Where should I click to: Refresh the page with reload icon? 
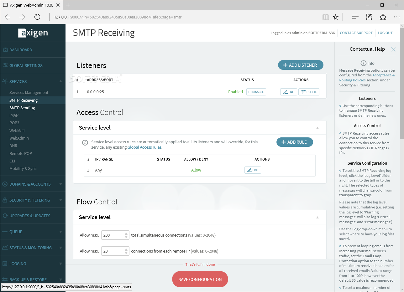(x=37, y=17)
